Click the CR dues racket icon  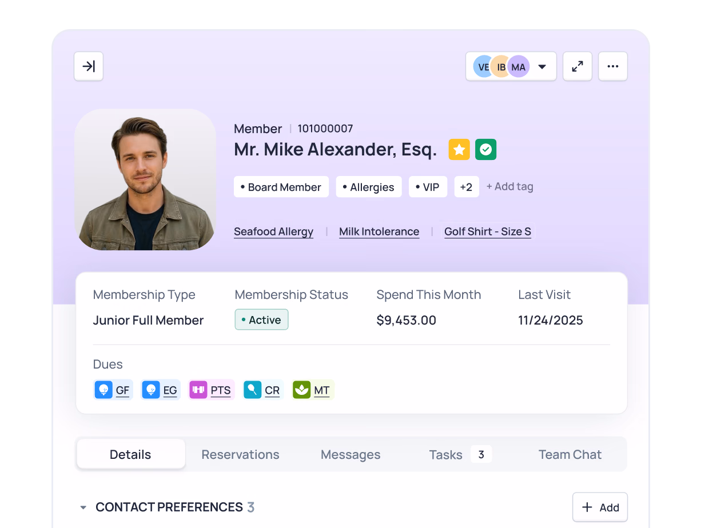pyautogui.click(x=253, y=390)
